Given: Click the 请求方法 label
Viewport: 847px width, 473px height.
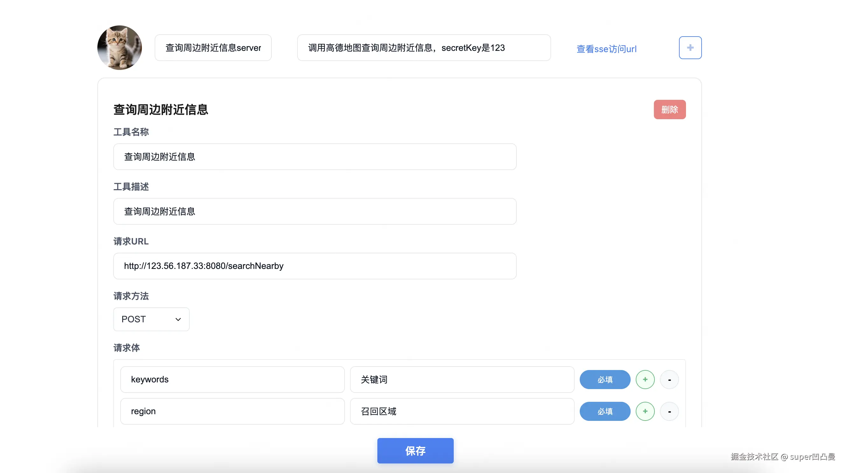Looking at the screenshot, I should pos(131,296).
